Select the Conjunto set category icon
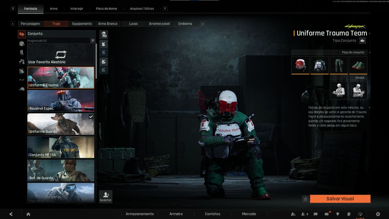This screenshot has height=219, width=389. (22, 34)
